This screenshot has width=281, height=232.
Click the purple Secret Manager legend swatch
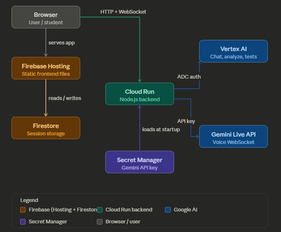click(23, 222)
